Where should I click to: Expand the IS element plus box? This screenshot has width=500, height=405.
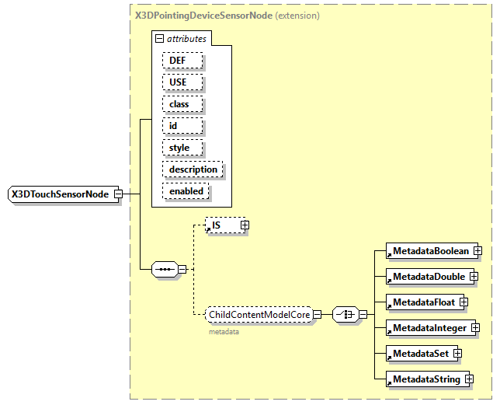[245, 225]
